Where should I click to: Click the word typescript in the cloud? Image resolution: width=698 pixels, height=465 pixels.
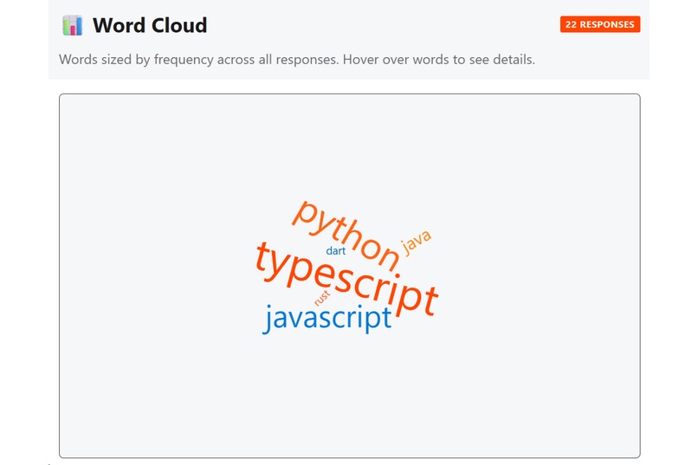(347, 279)
